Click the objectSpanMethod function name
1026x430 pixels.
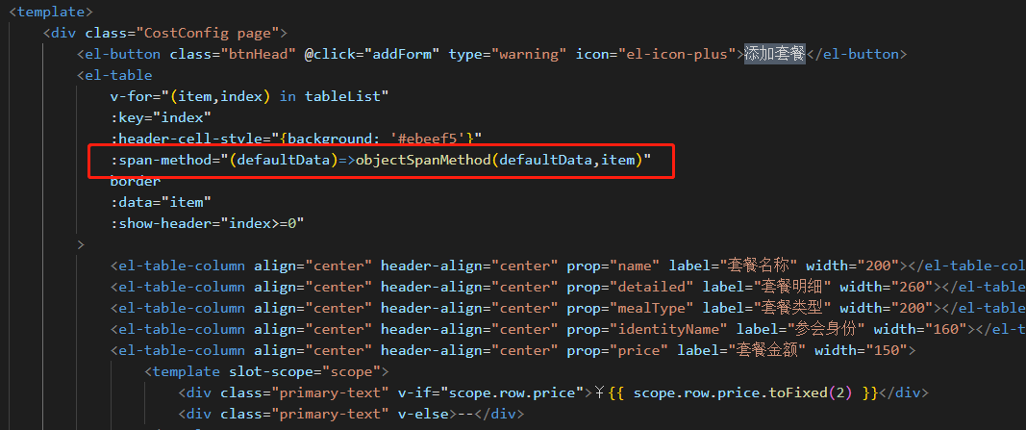(423, 160)
